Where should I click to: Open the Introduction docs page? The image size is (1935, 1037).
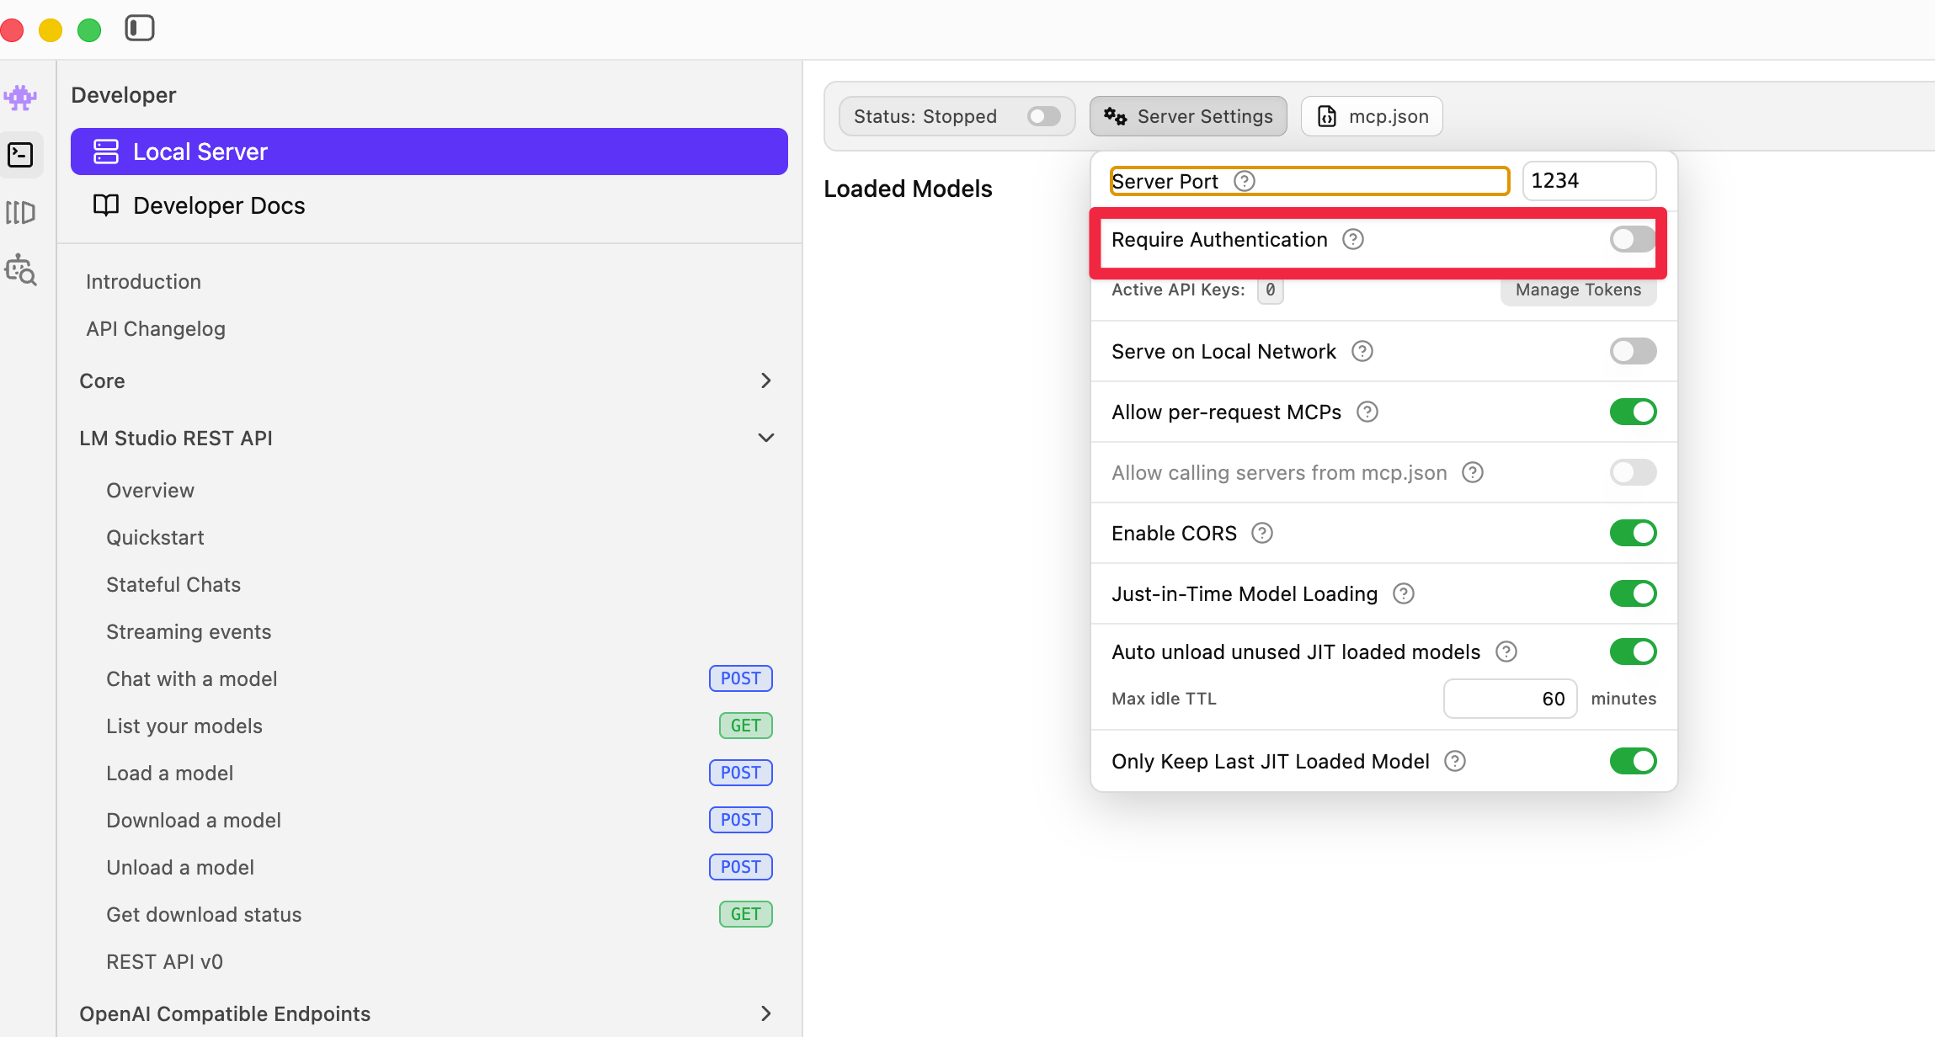[143, 281]
